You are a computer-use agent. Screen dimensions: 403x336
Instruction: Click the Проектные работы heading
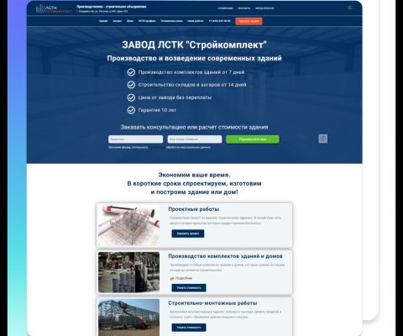pos(194,209)
